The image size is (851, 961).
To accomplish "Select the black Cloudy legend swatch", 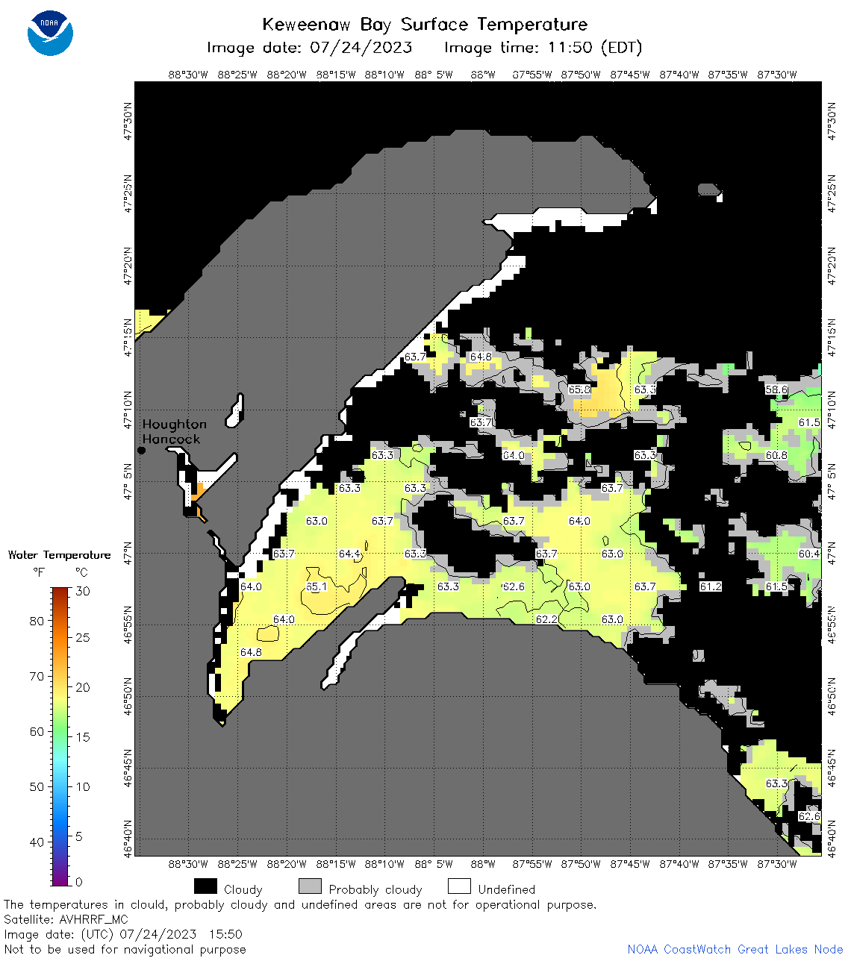I will pyautogui.click(x=205, y=886).
